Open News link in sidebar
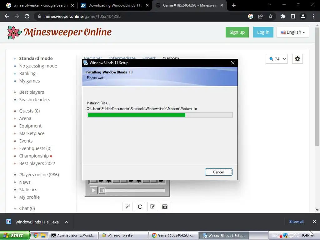This screenshot has height=240, width=320. tap(25, 182)
